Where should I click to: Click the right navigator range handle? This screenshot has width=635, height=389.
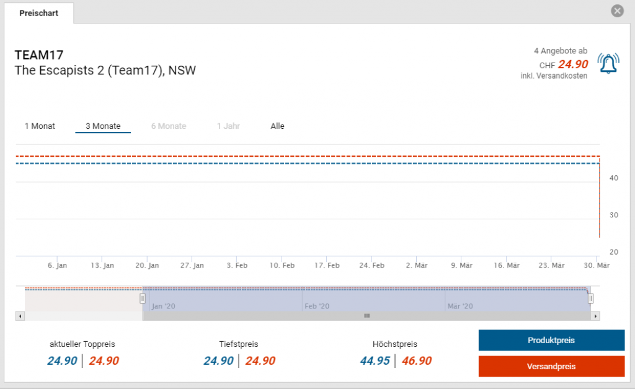pos(590,299)
